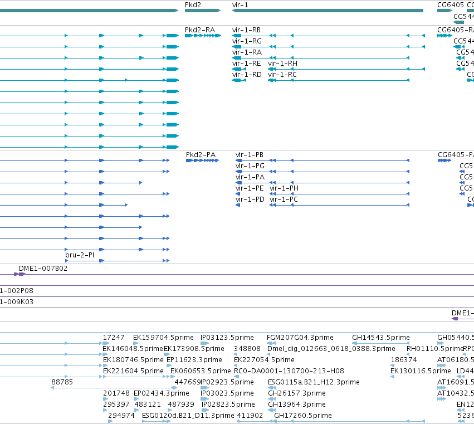This screenshot has width=474, height=424.
Task: Select EST 186374
Action: click(x=404, y=360)
